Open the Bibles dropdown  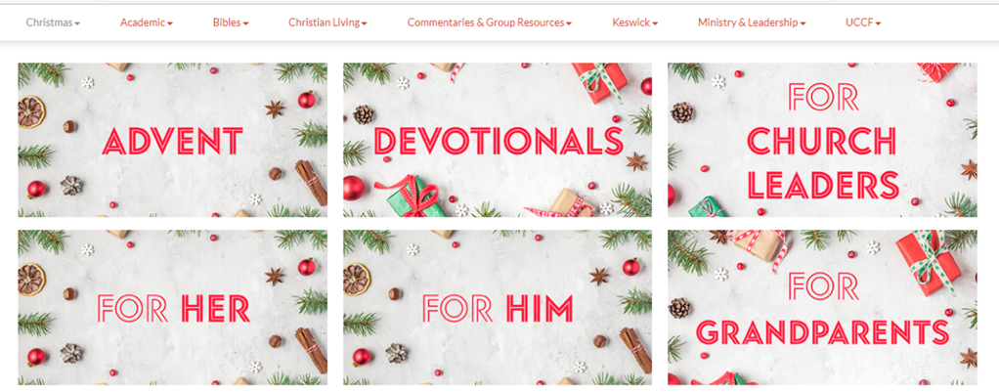pos(231,22)
